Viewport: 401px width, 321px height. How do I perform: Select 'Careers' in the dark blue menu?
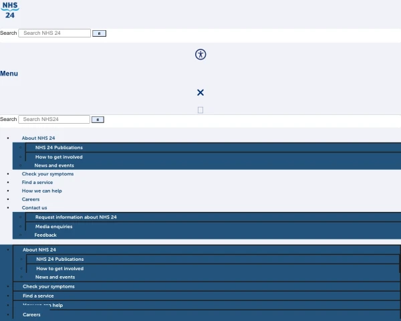pos(31,314)
